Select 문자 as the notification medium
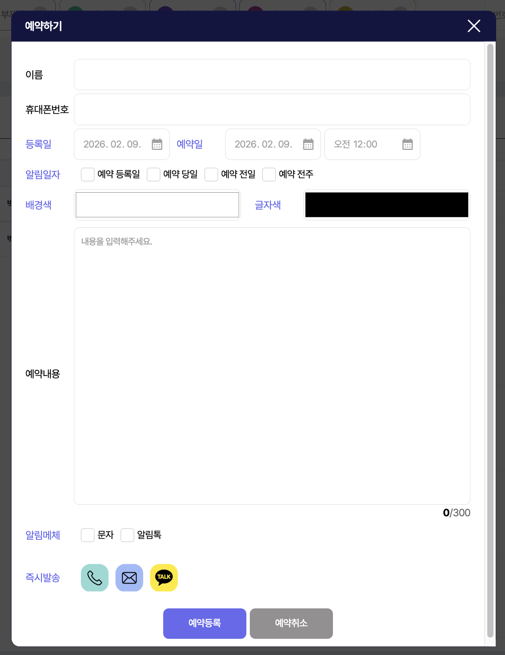This screenshot has width=505, height=655. 88,535
